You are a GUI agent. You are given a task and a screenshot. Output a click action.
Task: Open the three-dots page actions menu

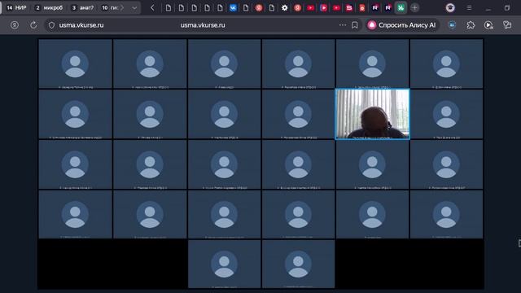343,25
